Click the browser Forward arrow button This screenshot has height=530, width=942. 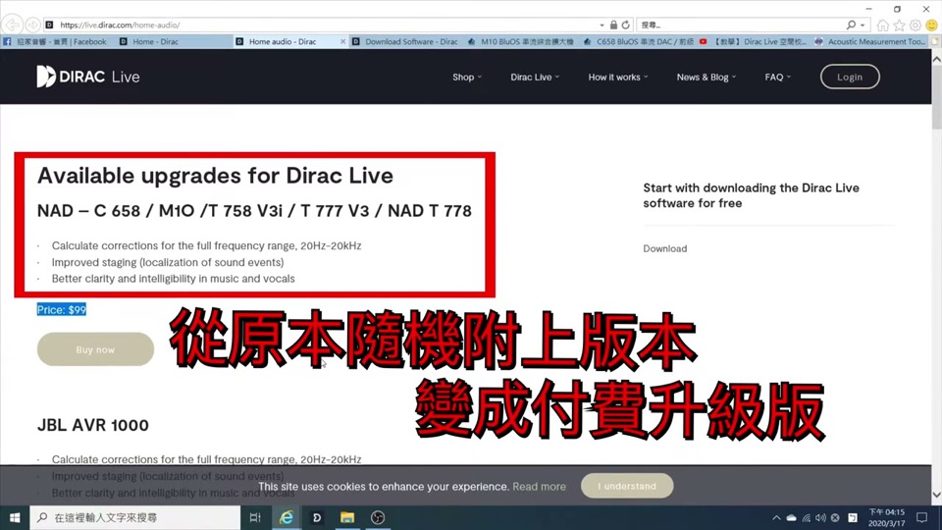(x=33, y=25)
